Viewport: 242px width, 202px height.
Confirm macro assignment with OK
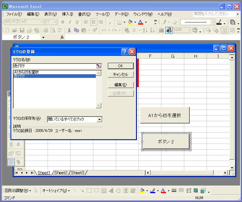point(121,66)
